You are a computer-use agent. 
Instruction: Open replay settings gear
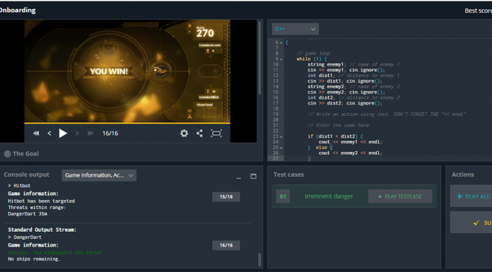(184, 134)
